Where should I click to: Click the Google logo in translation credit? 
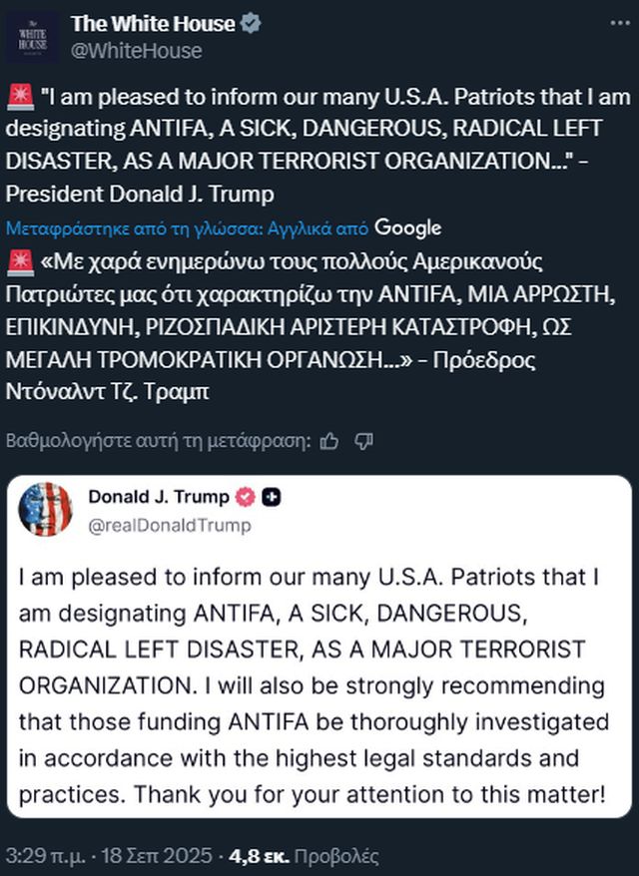tap(408, 228)
